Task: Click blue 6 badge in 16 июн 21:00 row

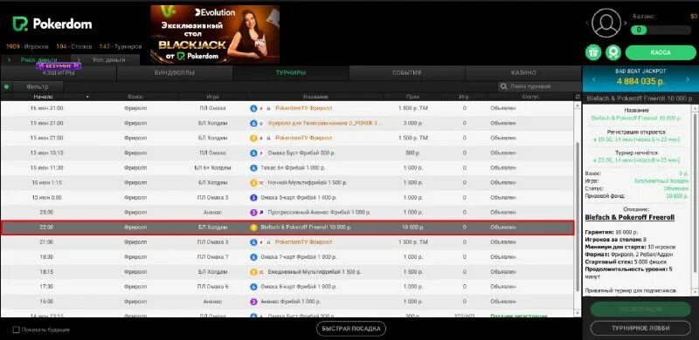Action: pyautogui.click(x=253, y=108)
